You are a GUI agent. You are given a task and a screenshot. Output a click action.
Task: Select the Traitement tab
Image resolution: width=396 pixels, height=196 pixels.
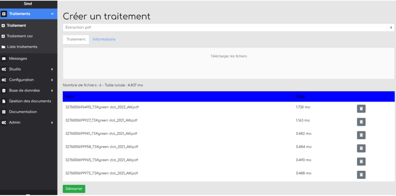[x=76, y=39]
